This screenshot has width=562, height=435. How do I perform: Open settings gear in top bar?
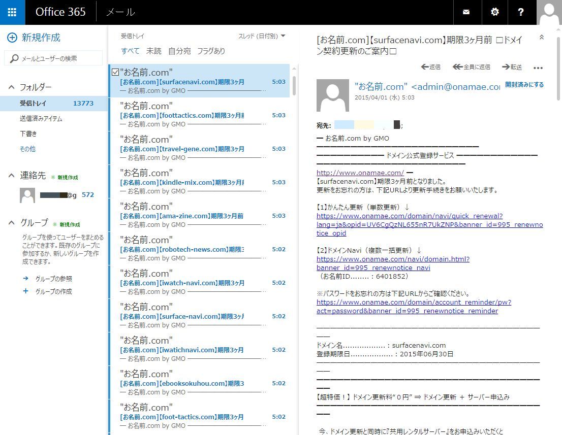(x=494, y=12)
